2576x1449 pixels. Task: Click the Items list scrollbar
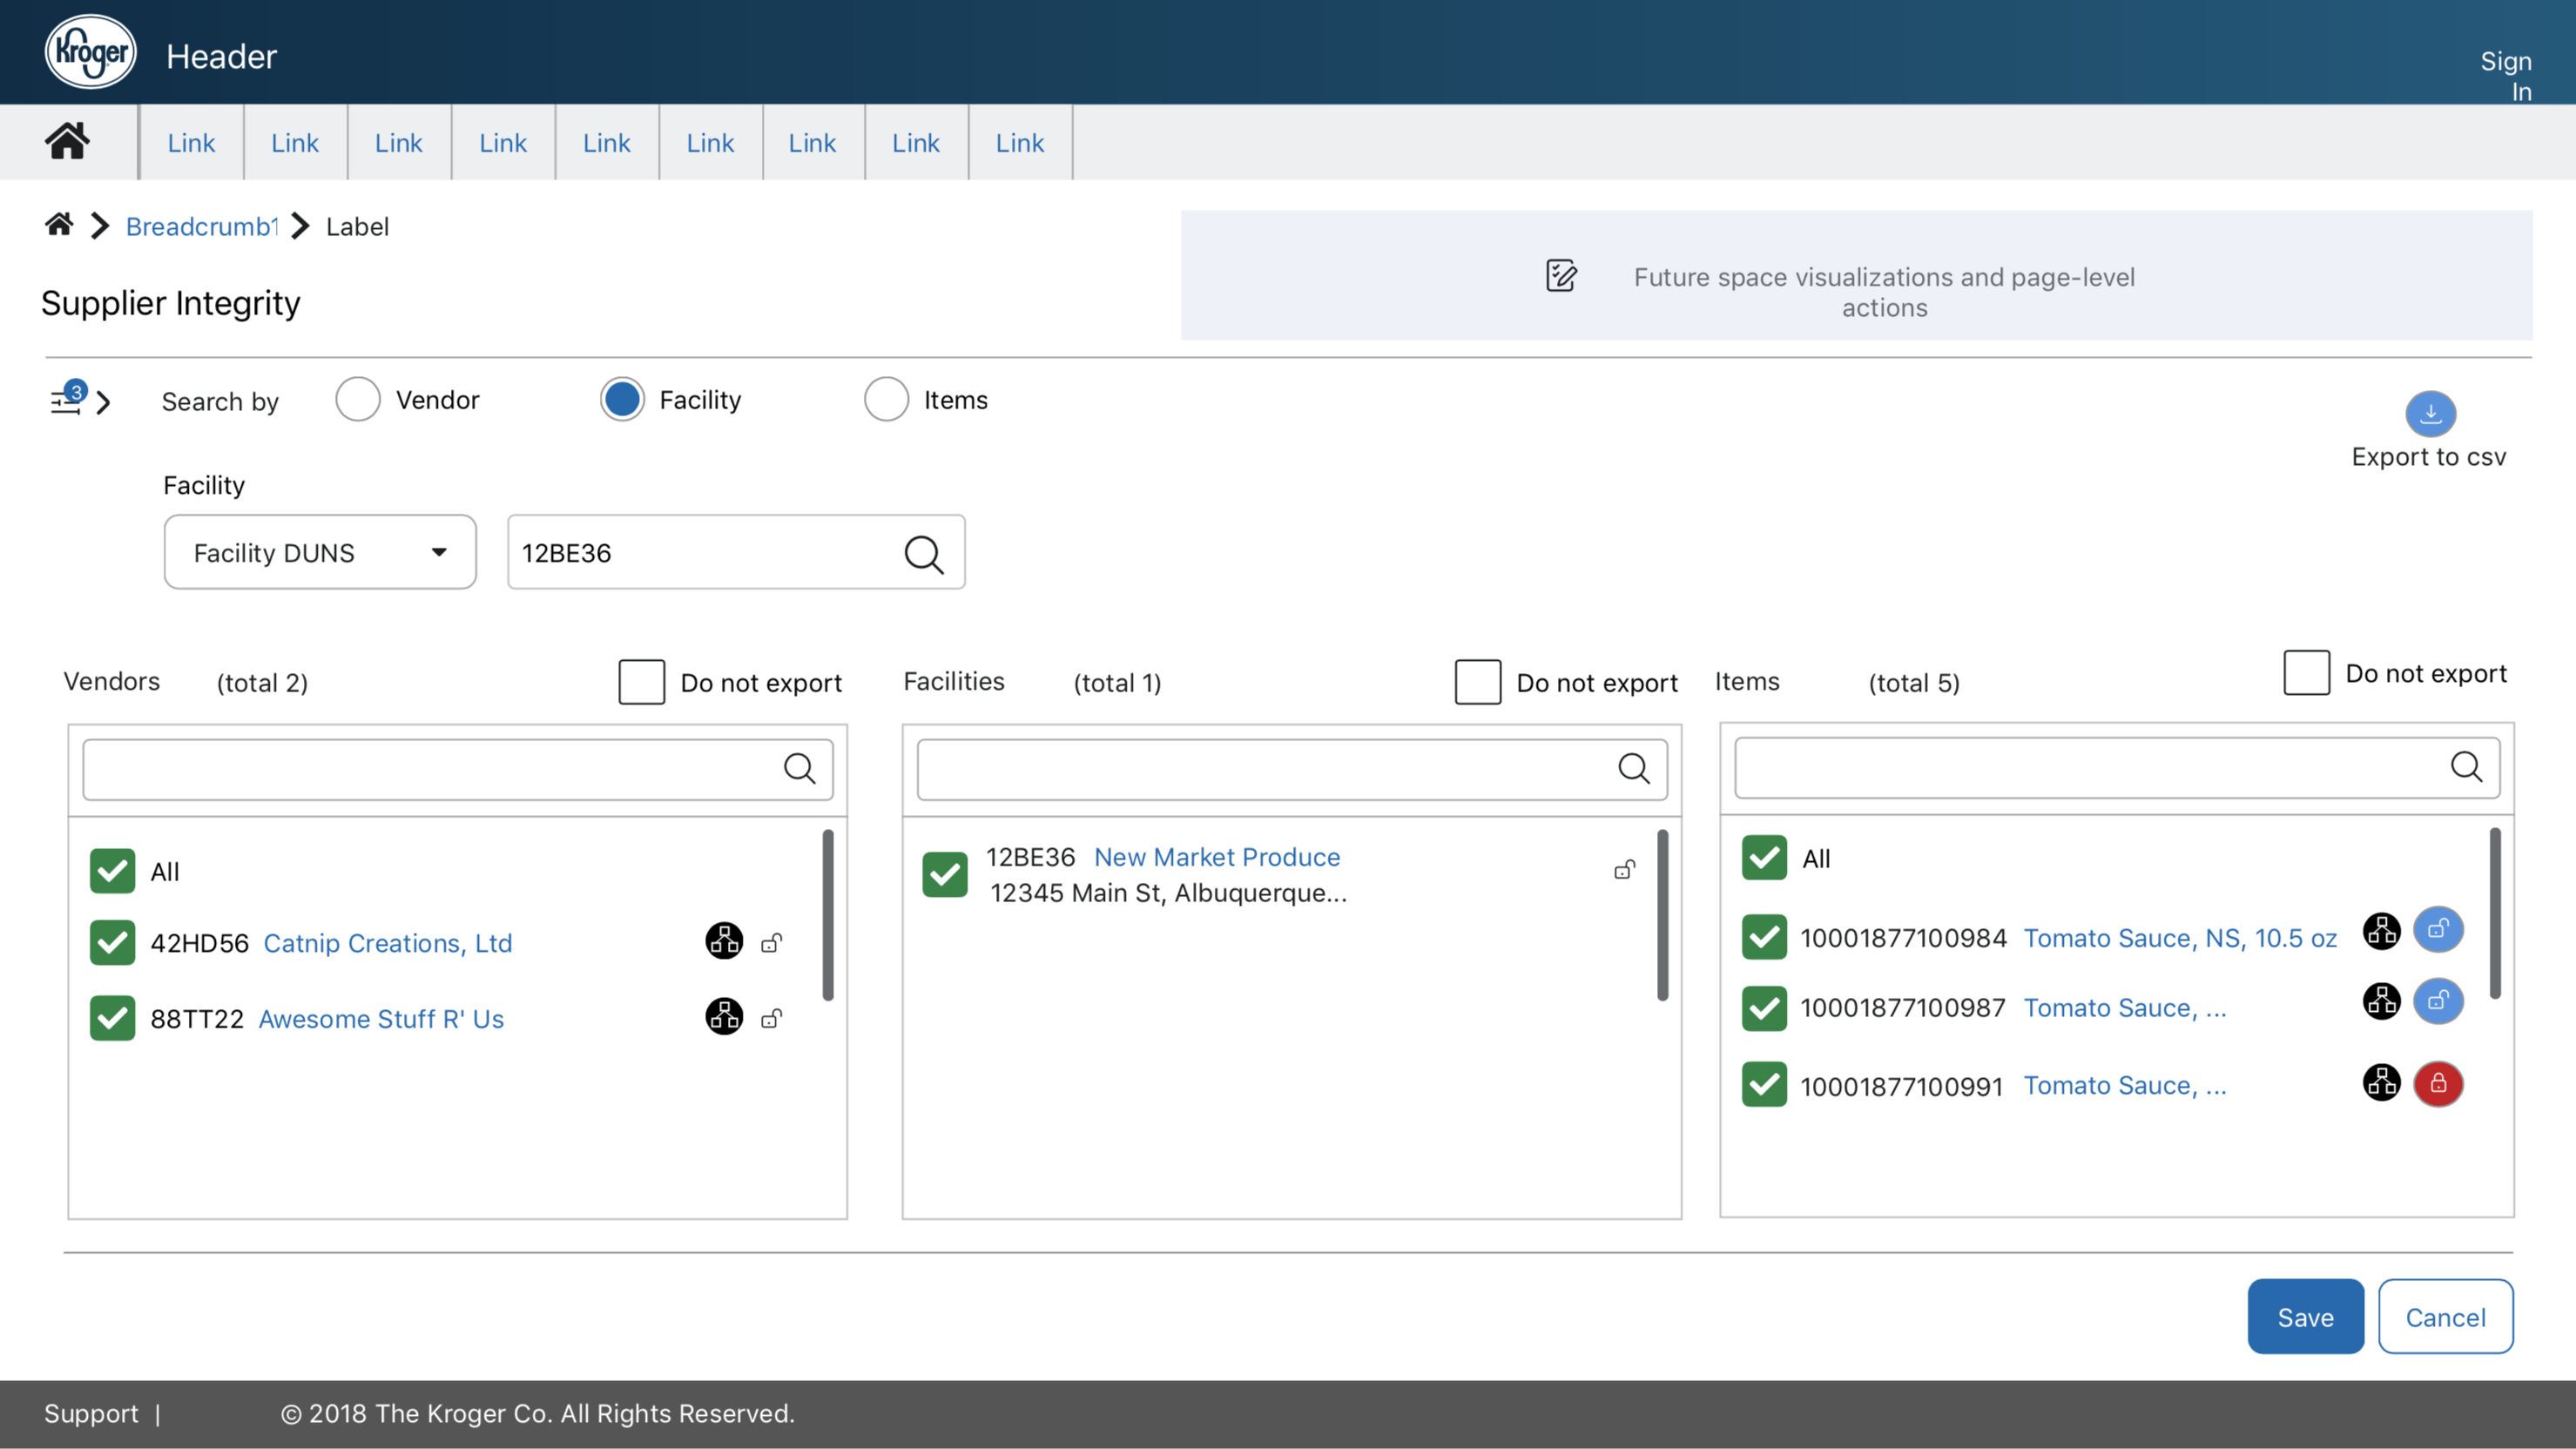coord(2494,913)
